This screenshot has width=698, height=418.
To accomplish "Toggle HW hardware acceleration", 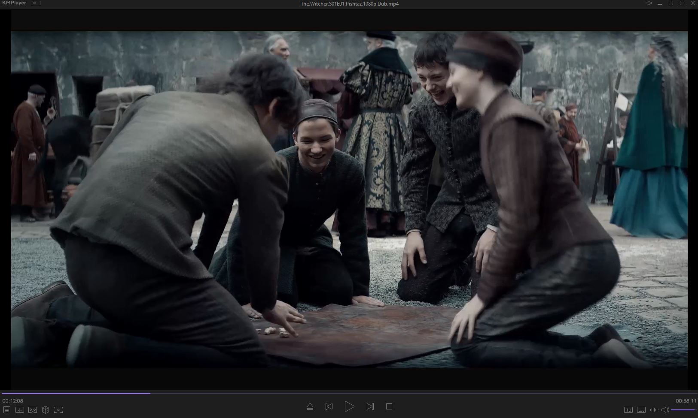I will coord(628,410).
